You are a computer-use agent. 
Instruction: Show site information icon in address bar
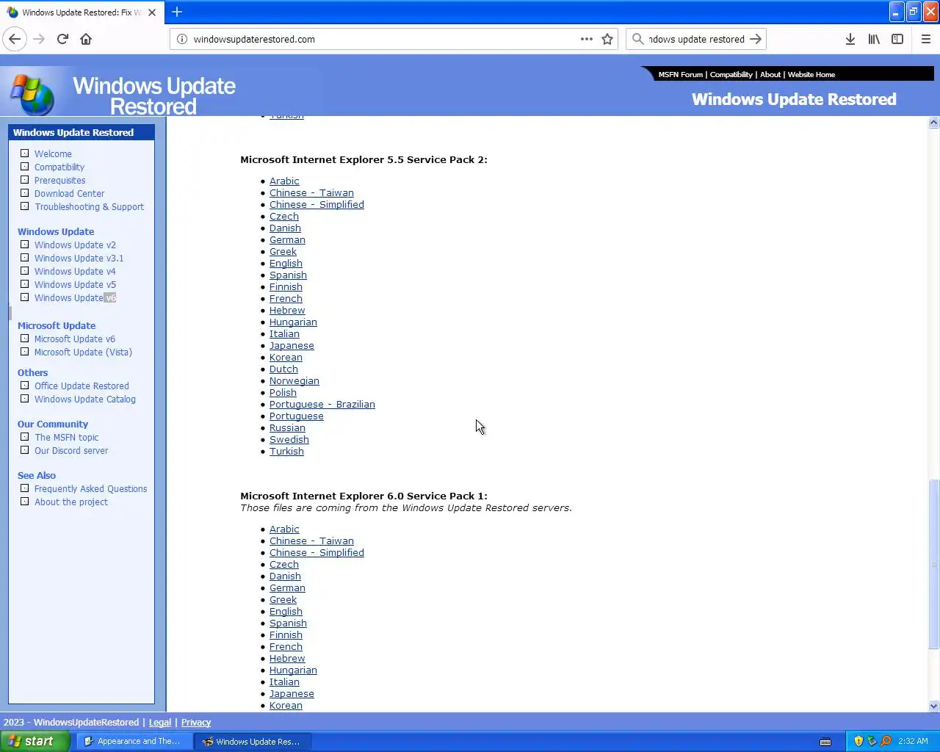point(182,39)
